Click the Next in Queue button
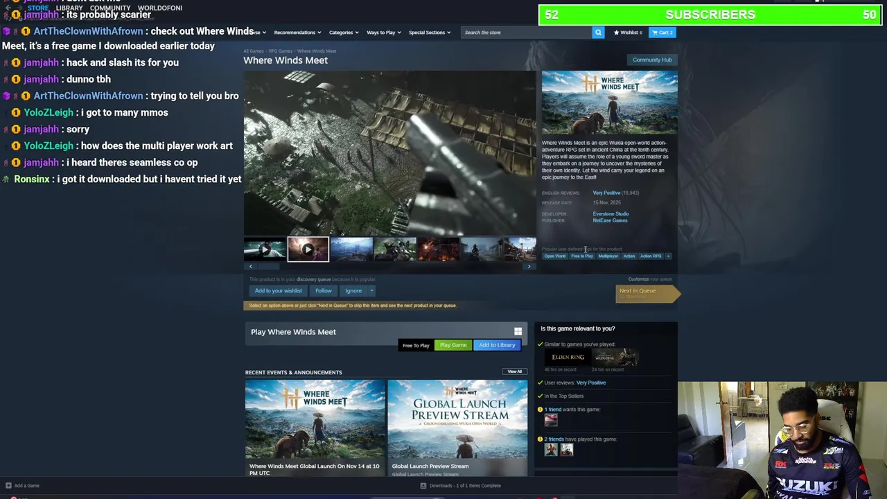This screenshot has height=499, width=887. pos(647,292)
